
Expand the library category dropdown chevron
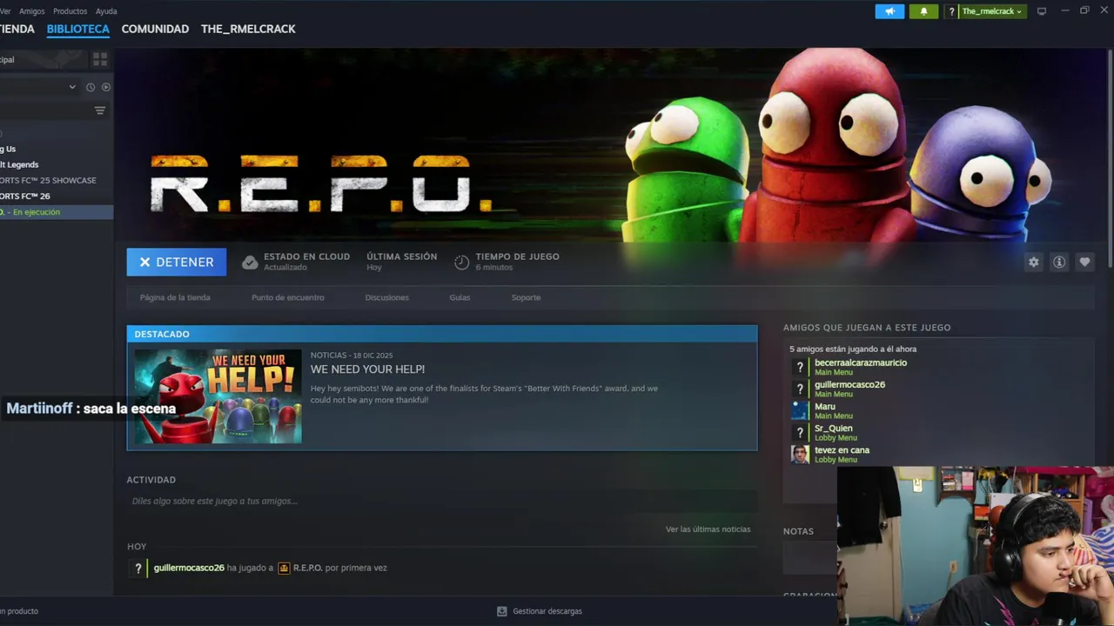72,87
